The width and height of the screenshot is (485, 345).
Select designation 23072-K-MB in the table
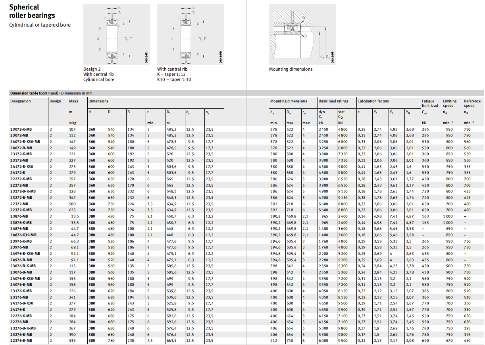coord(21,129)
